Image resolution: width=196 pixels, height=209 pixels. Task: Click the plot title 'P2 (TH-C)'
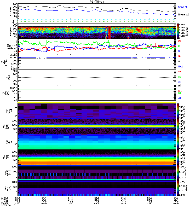pos(96,2)
